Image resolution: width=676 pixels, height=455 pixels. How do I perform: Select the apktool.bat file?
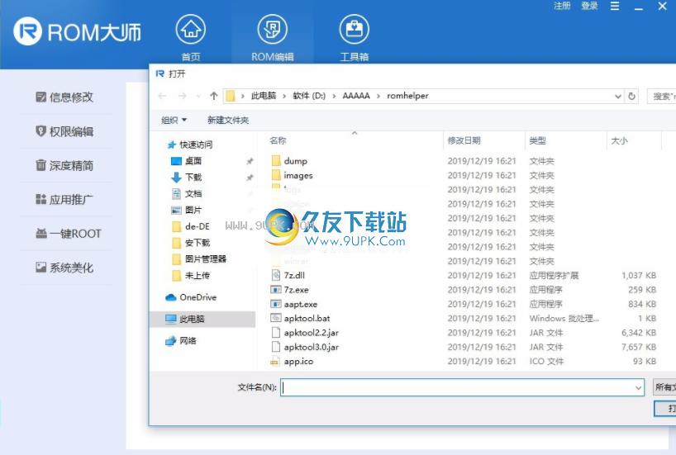point(307,319)
